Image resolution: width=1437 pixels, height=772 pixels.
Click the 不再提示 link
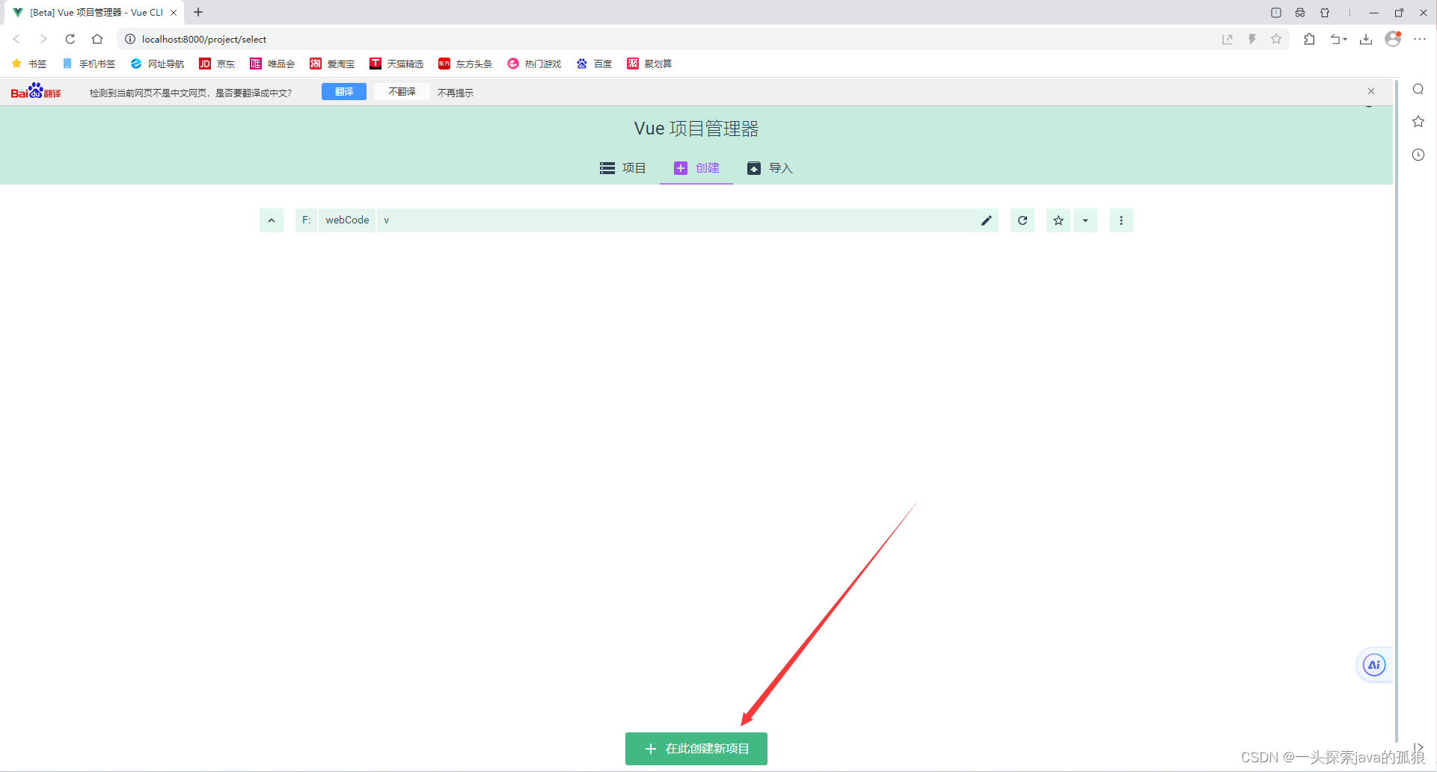(456, 93)
